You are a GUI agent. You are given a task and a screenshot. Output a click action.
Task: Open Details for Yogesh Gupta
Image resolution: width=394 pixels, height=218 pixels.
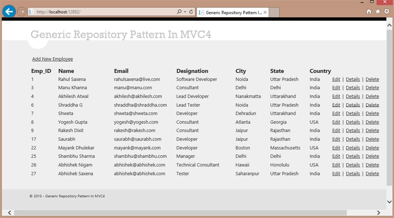pos(353,122)
